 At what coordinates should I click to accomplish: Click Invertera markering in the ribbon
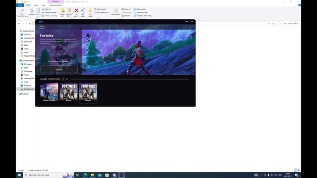143,16
